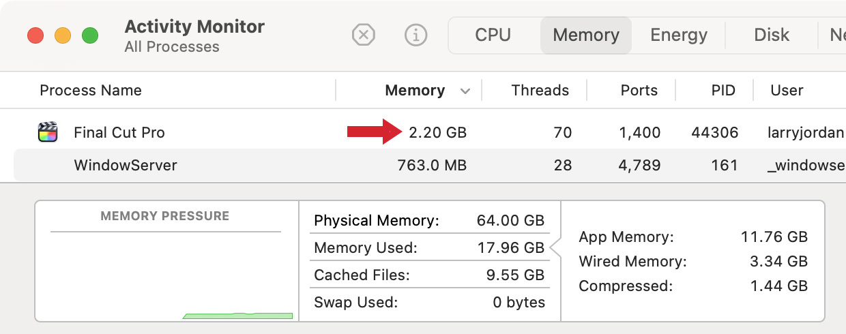The image size is (846, 334).
Task: Sort processes by Threads column
Action: click(x=540, y=90)
